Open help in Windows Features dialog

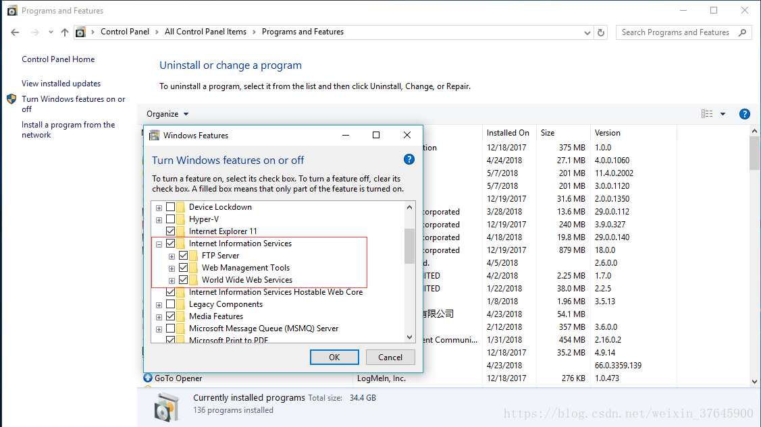tap(409, 159)
